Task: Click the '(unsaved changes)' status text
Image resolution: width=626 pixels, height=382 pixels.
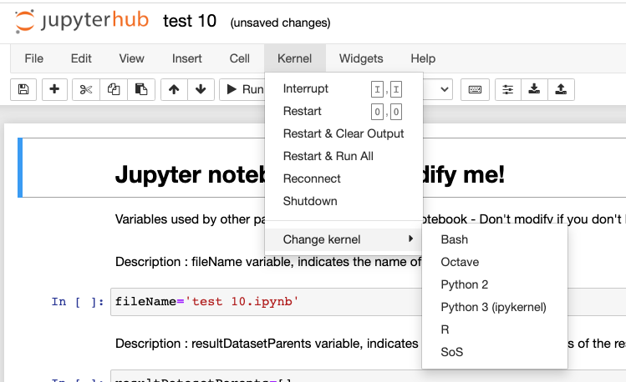Action: (x=280, y=23)
